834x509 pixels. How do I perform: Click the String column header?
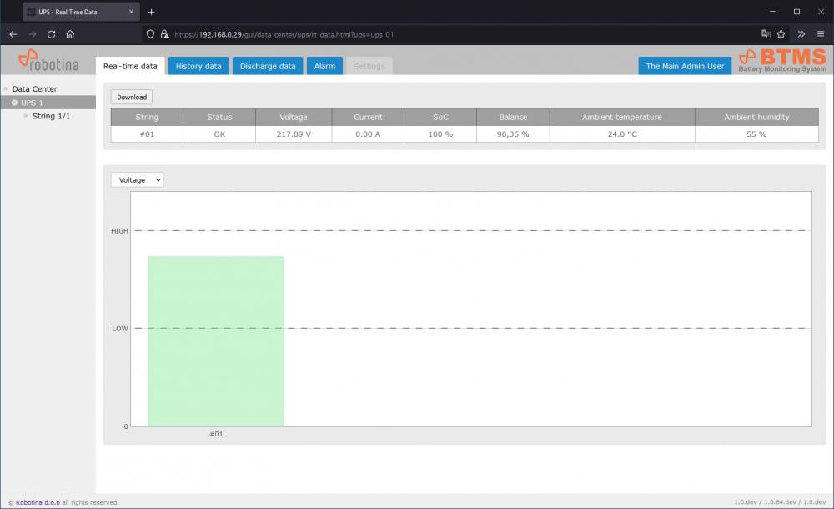pyautogui.click(x=147, y=117)
